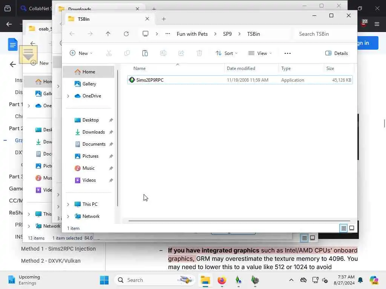The width and height of the screenshot is (386, 289).
Task: Go up one folder level in TSBin
Action: tap(108, 34)
